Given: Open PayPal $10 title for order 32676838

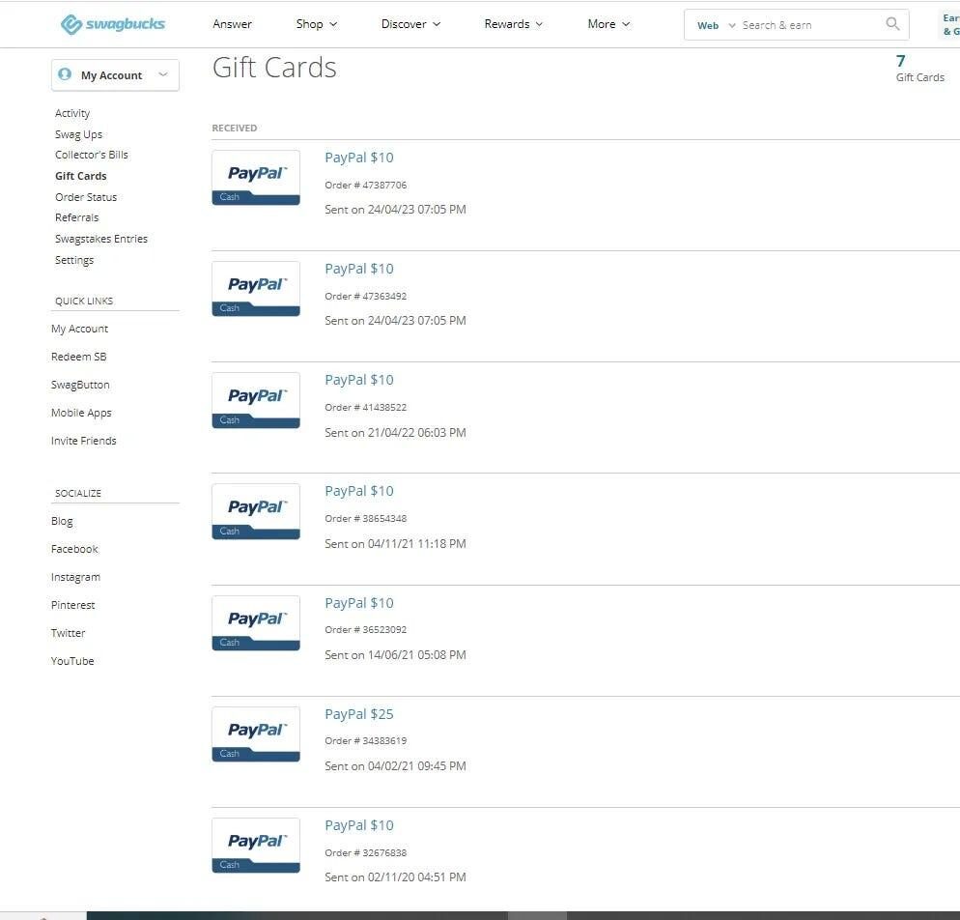Looking at the screenshot, I should 358,825.
